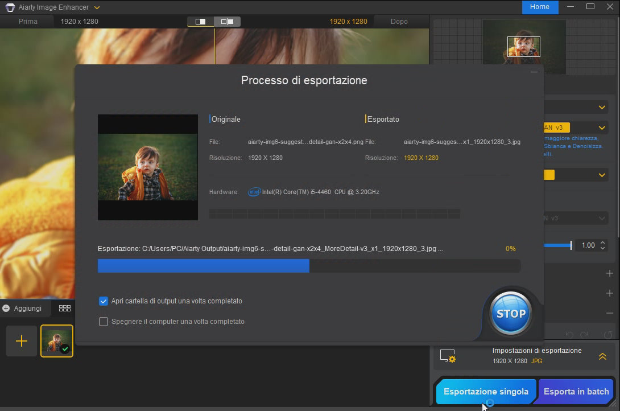Viewport: 620px width, 411px height.
Task: Minimize the export process dialog
Action: point(534,72)
